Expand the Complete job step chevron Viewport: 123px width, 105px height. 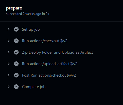point(9,87)
